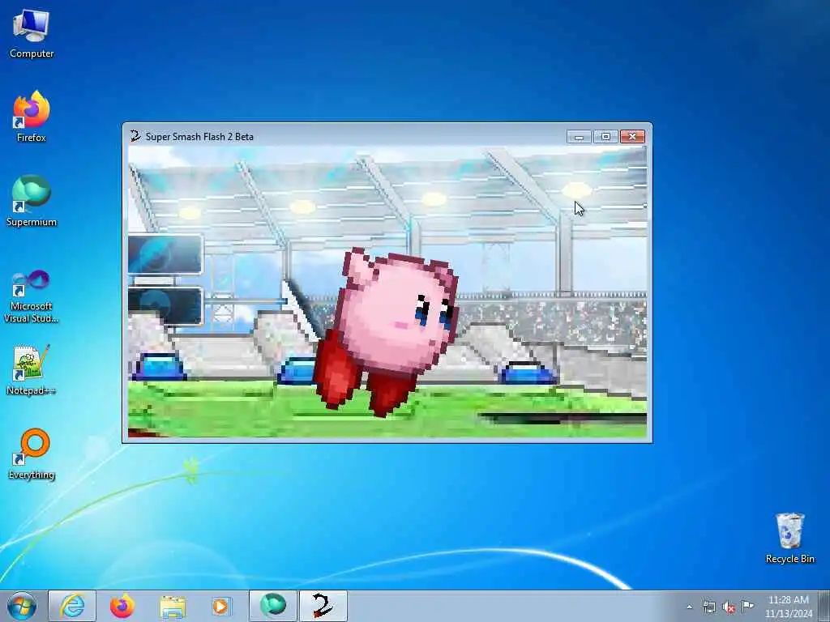The height and width of the screenshot is (622, 830).
Task: Close the Super Smash Flash 2 window
Action: pos(632,137)
